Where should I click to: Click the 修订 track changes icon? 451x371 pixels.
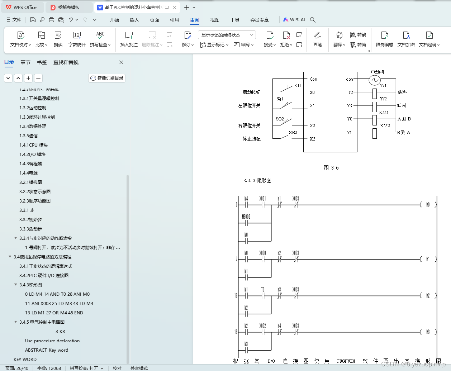pyautogui.click(x=187, y=35)
